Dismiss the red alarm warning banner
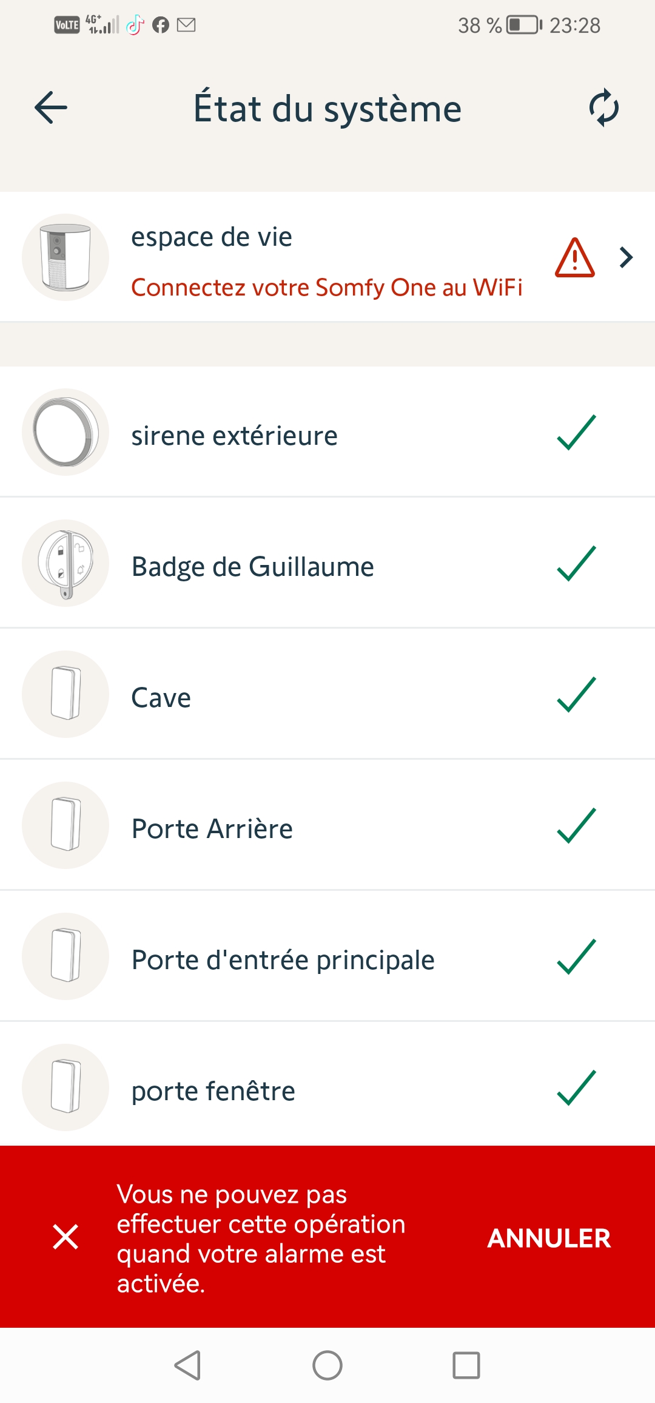 click(65, 1237)
